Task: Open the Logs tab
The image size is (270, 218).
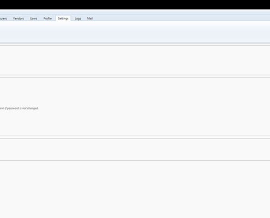Action: [77, 19]
